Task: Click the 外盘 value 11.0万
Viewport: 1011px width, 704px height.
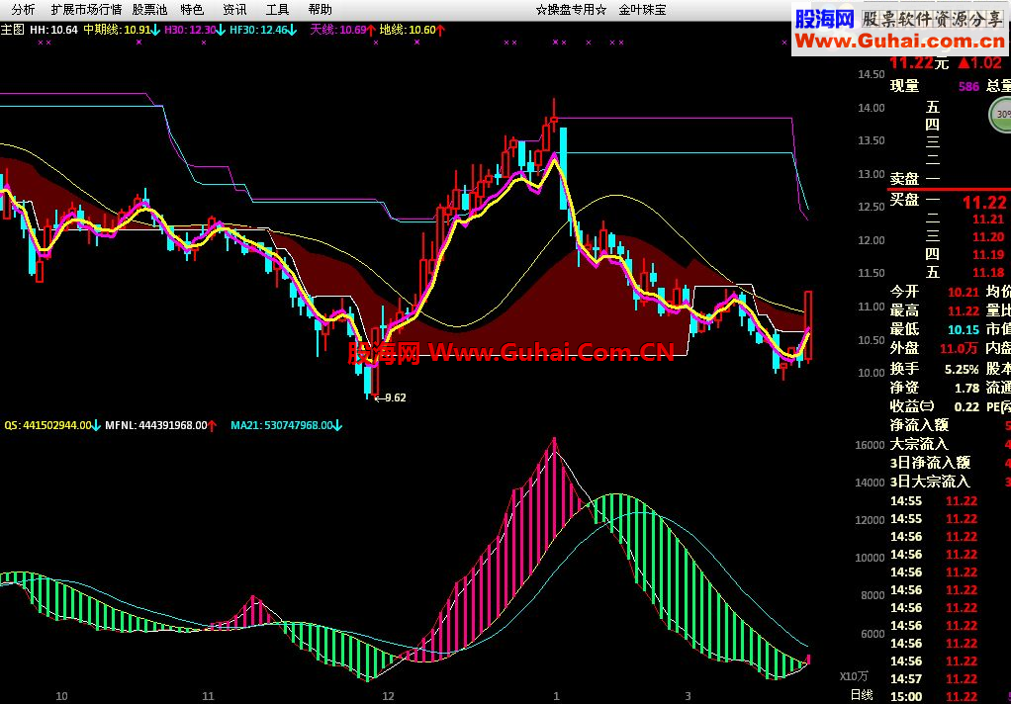Action: [959, 349]
